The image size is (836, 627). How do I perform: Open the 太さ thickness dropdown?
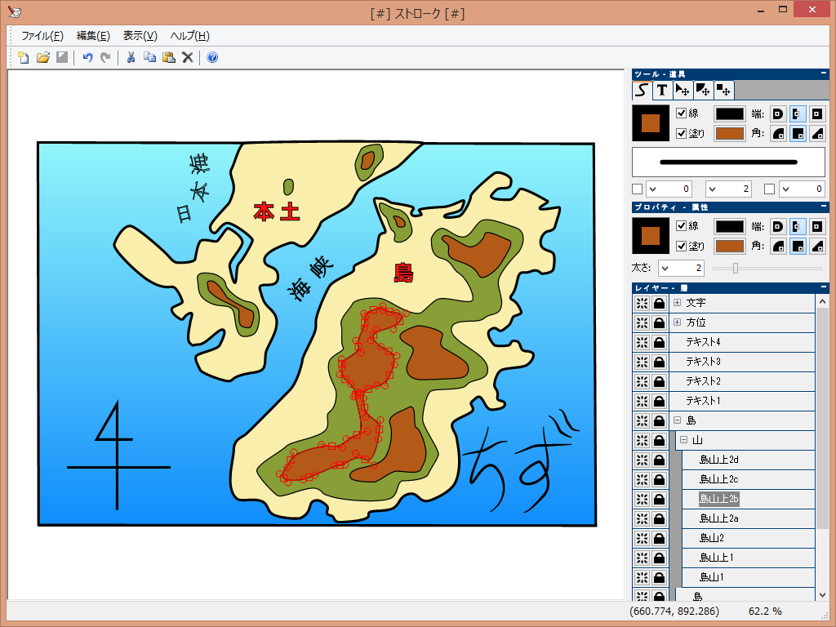point(665,268)
